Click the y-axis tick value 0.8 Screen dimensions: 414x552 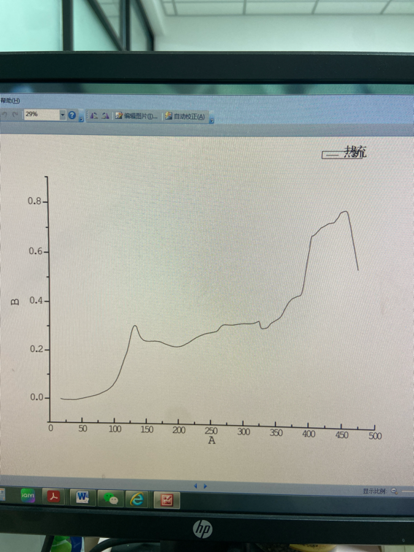point(34,201)
